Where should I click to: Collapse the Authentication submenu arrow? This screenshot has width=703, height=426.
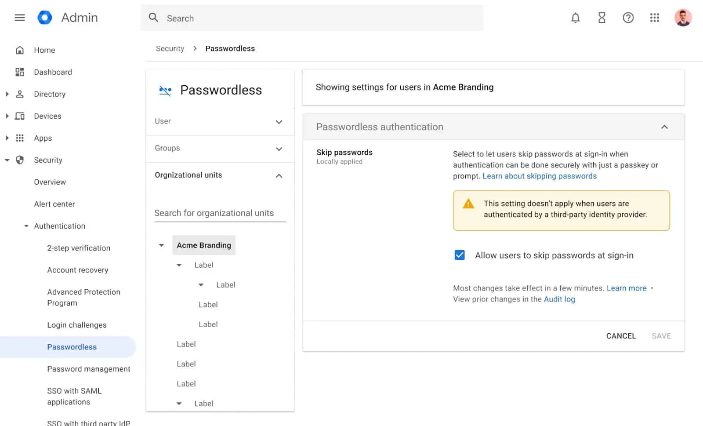click(26, 226)
